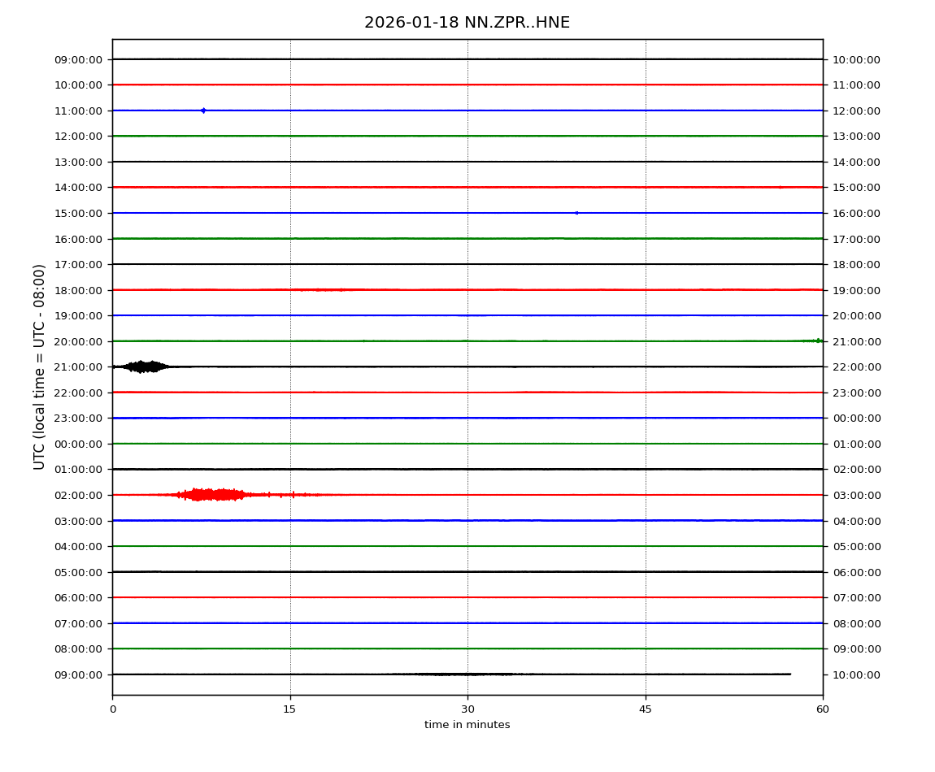
Task: Click the green spike ending the 20:00 UTC trace
Action: [817, 340]
